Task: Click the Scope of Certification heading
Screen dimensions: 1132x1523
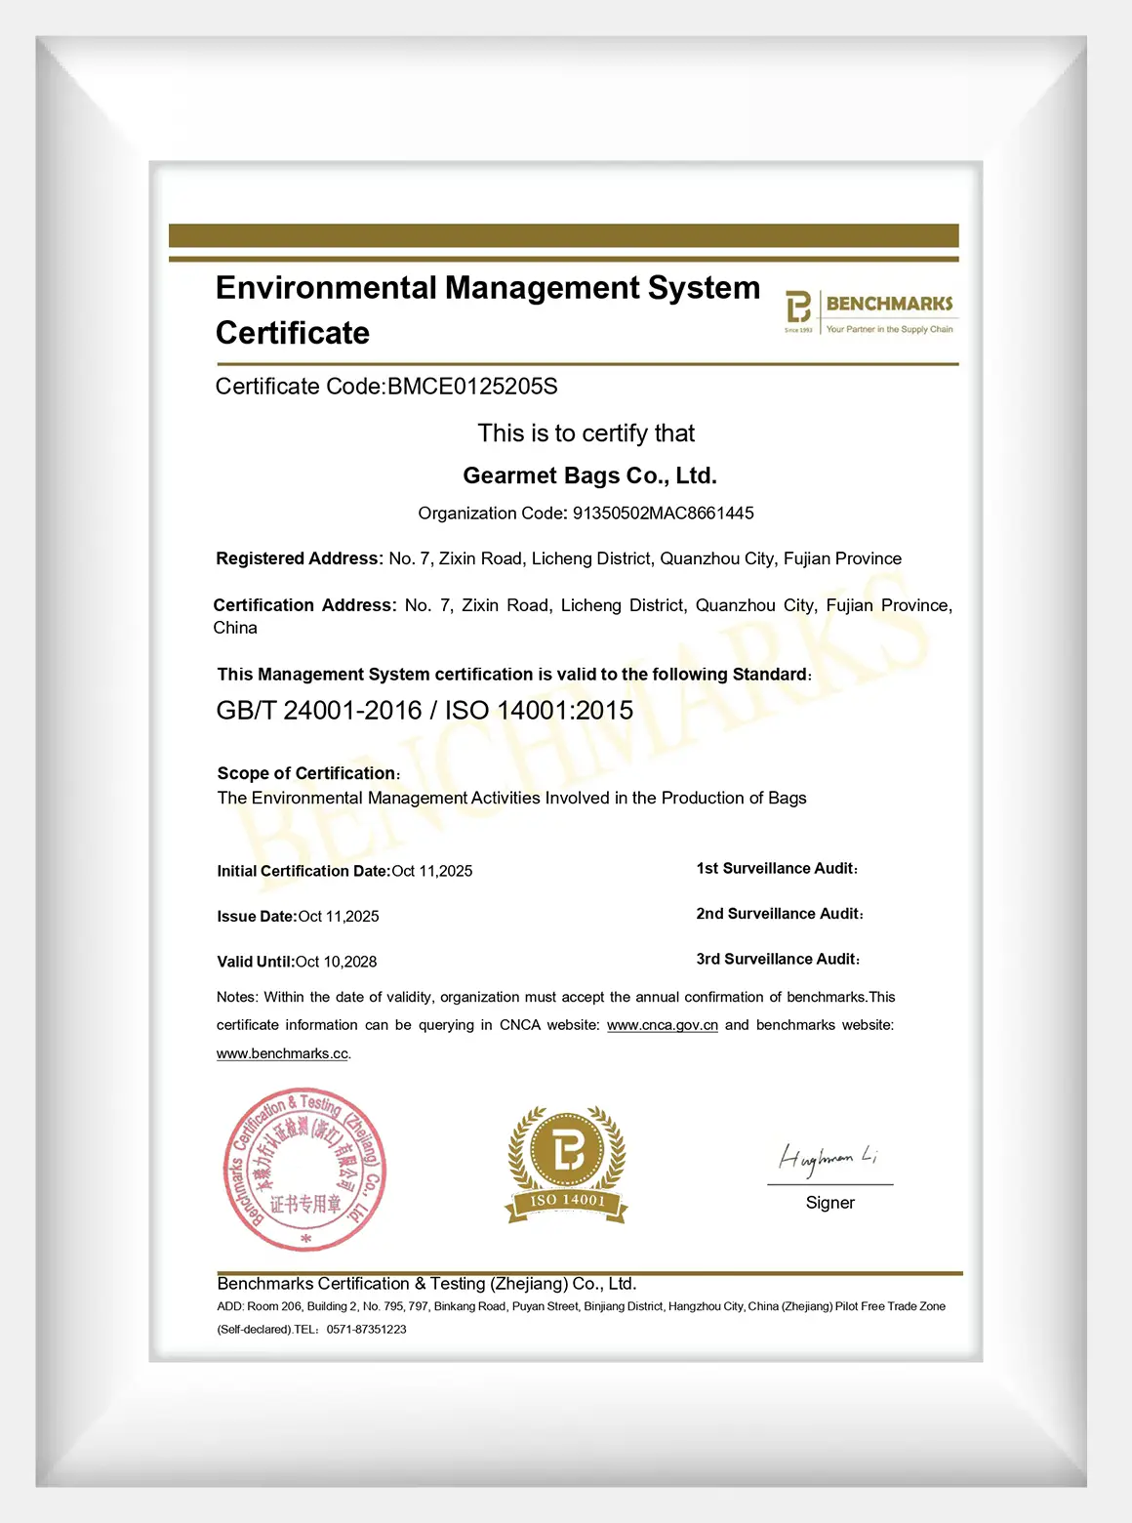Action: (308, 773)
